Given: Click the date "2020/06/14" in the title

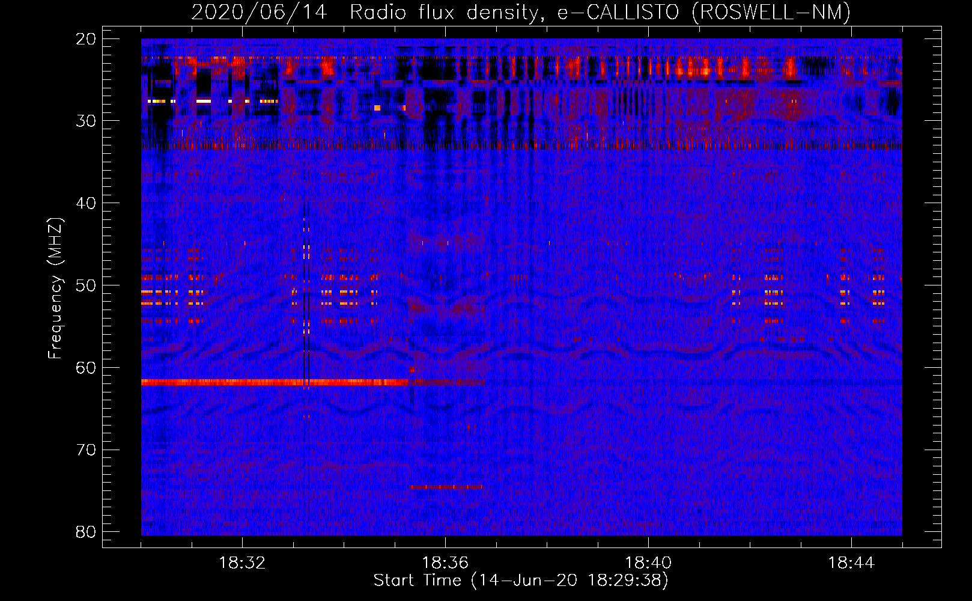Looking at the screenshot, I should tap(259, 12).
